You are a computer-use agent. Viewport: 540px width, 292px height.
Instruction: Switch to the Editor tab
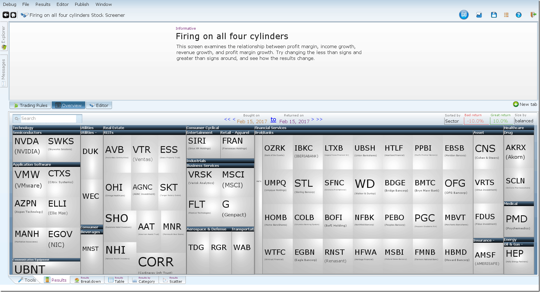tap(99, 105)
